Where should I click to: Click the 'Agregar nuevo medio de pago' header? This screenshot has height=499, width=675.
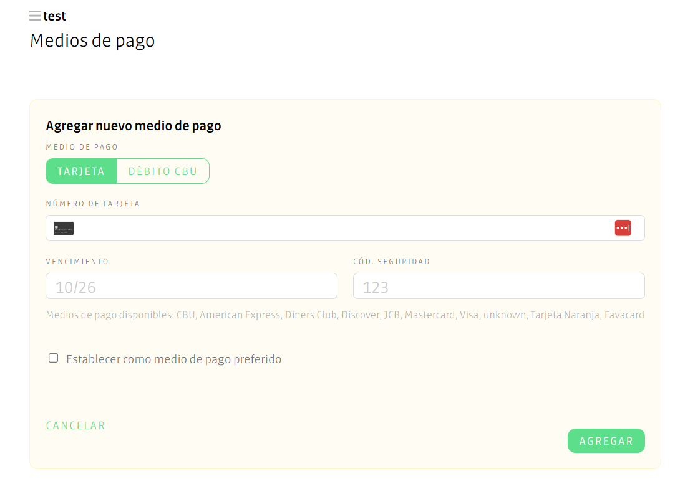133,125
